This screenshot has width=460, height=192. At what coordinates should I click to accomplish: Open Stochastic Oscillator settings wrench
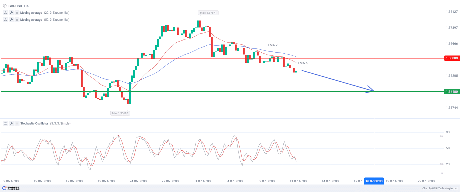(x=11, y=123)
